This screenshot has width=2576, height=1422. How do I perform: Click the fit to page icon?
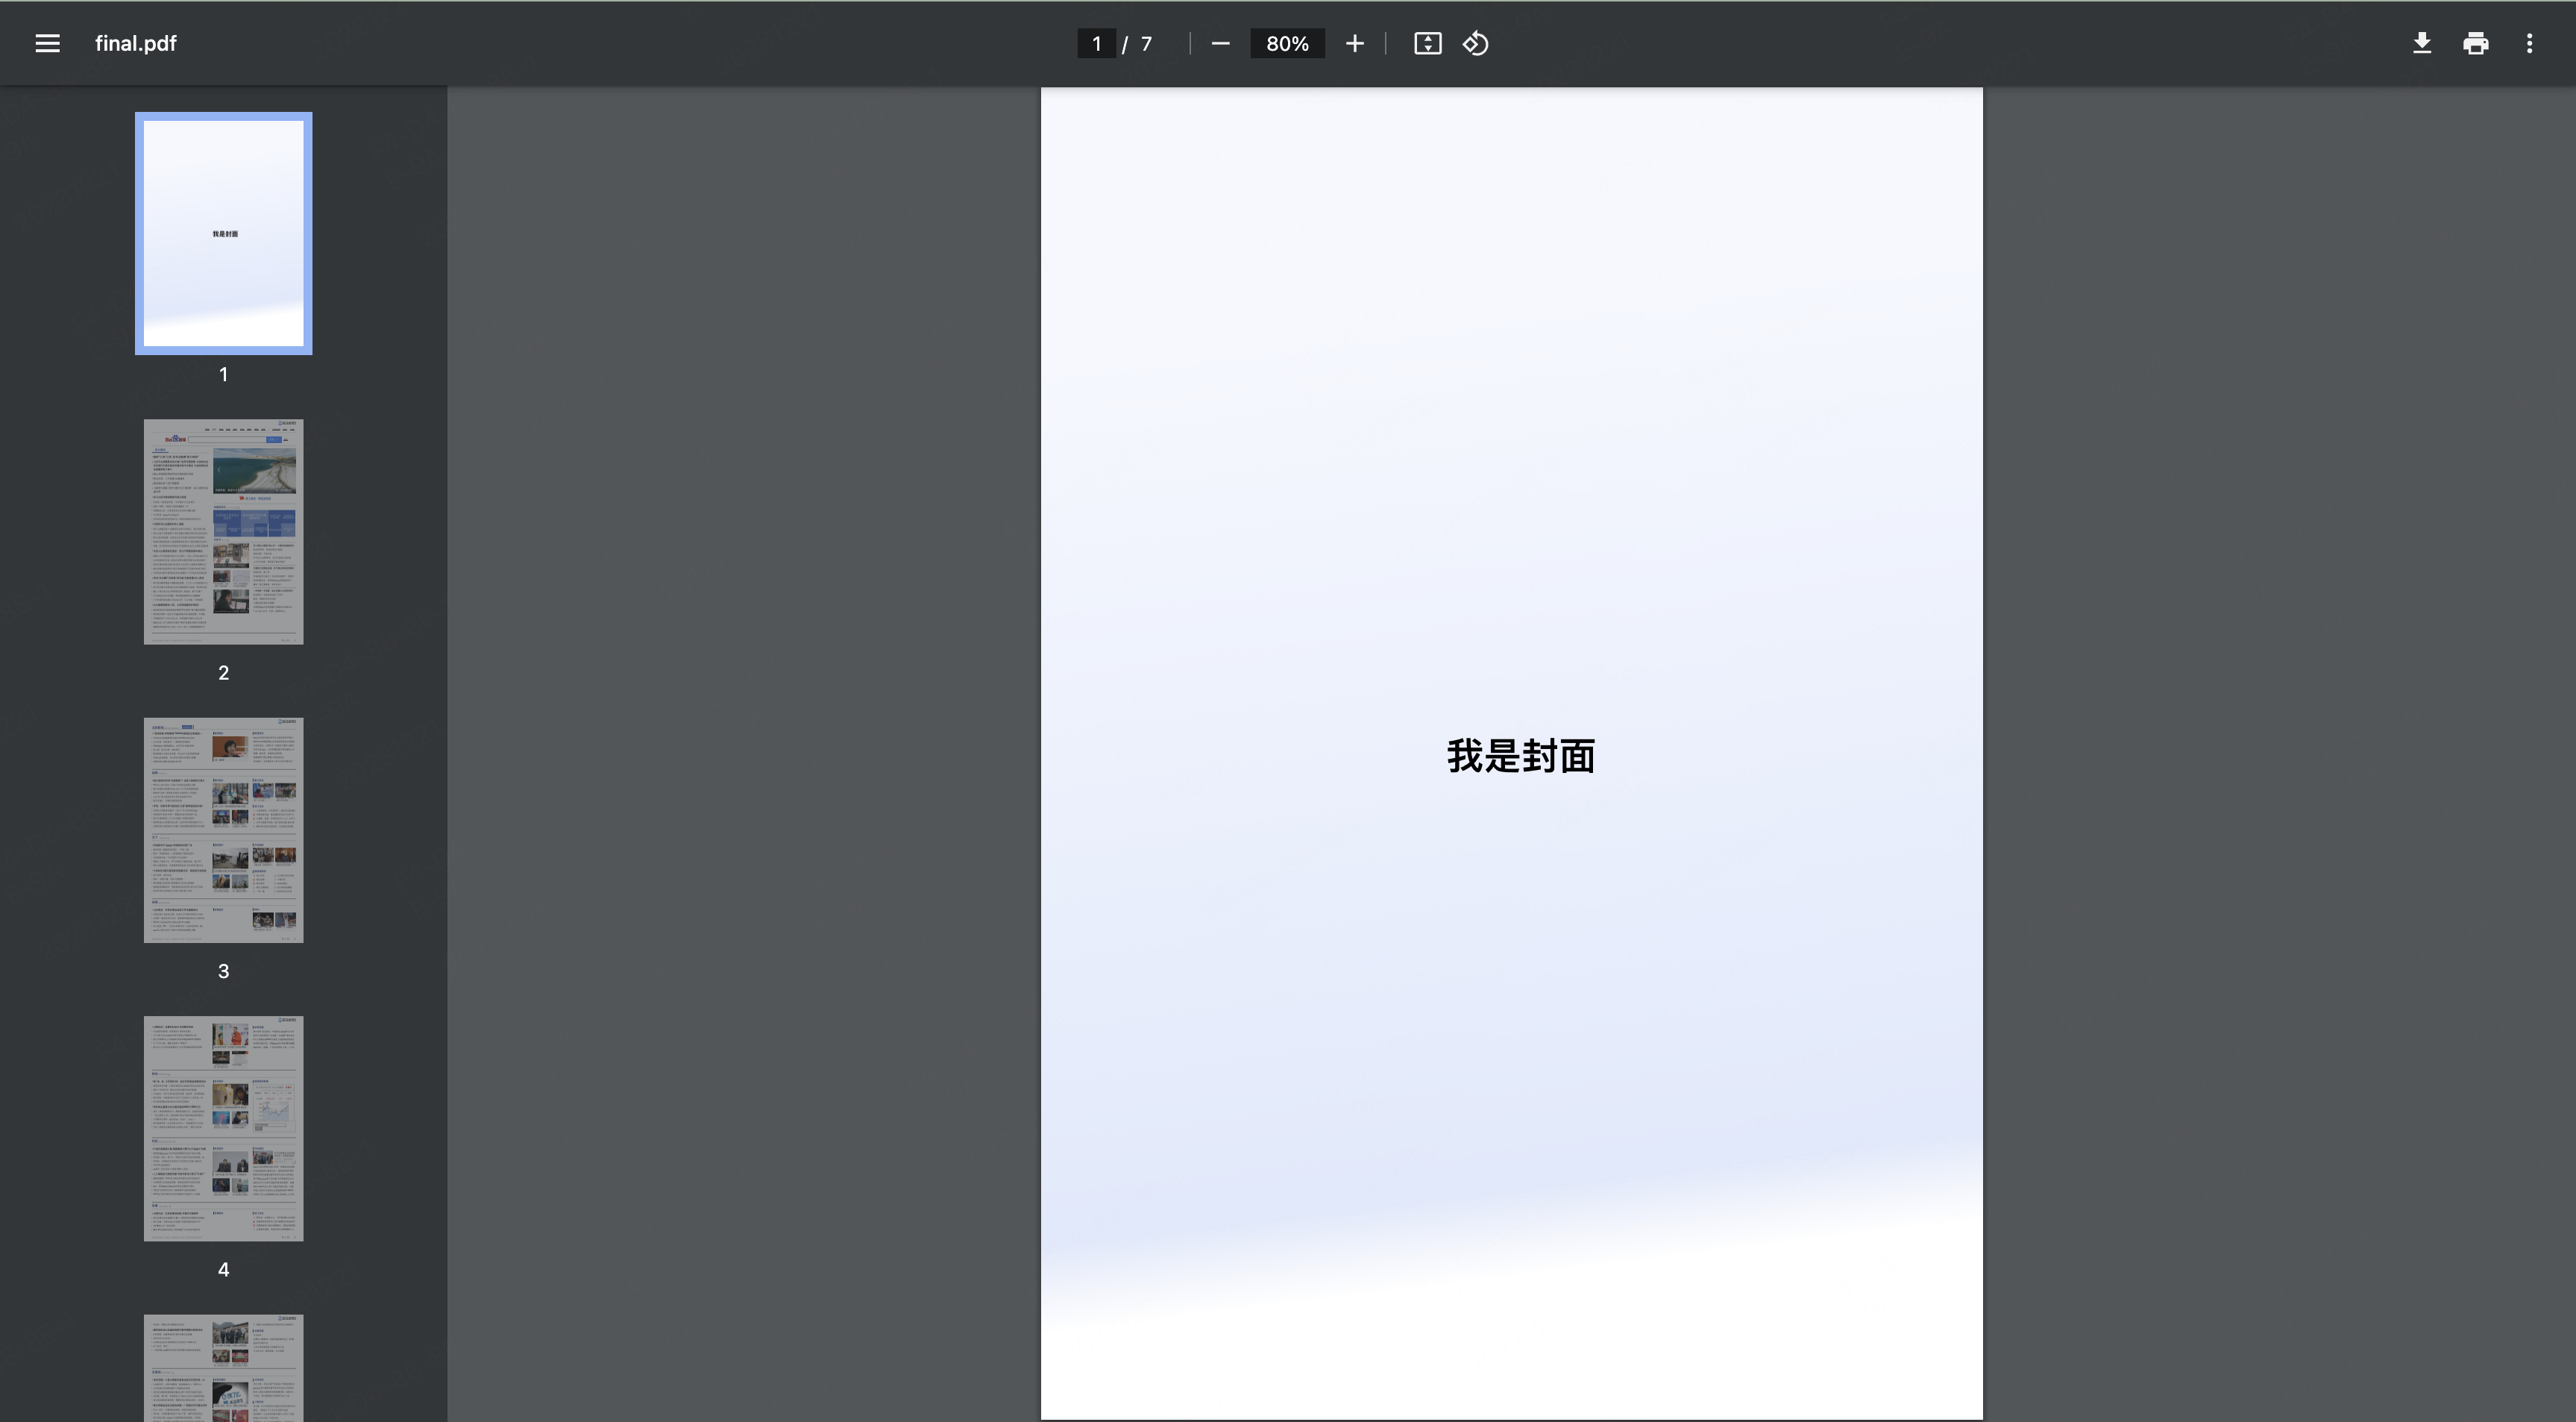[1427, 43]
